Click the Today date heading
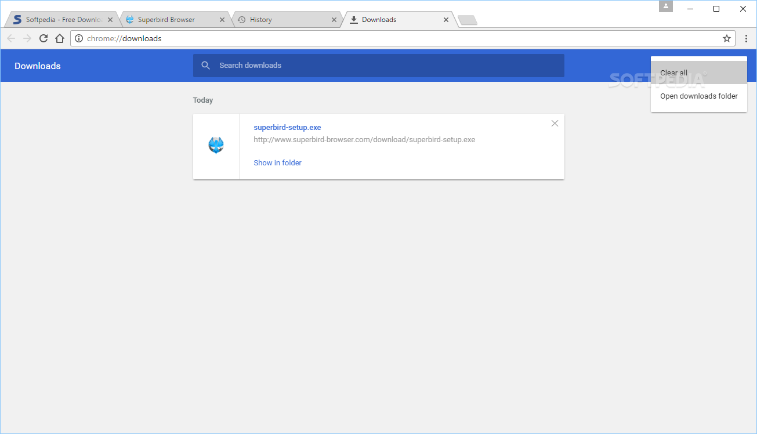The width and height of the screenshot is (757, 434). tap(203, 100)
